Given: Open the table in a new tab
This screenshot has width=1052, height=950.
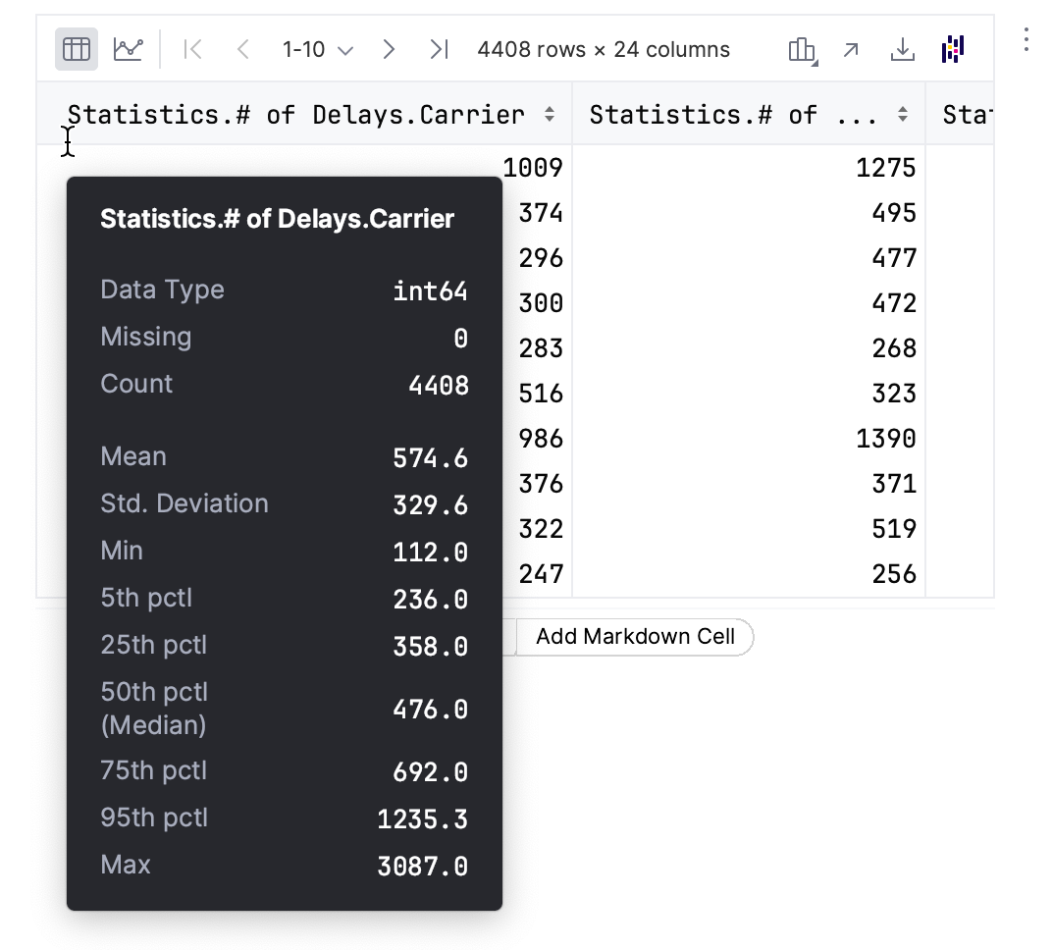Looking at the screenshot, I should pos(851,49).
